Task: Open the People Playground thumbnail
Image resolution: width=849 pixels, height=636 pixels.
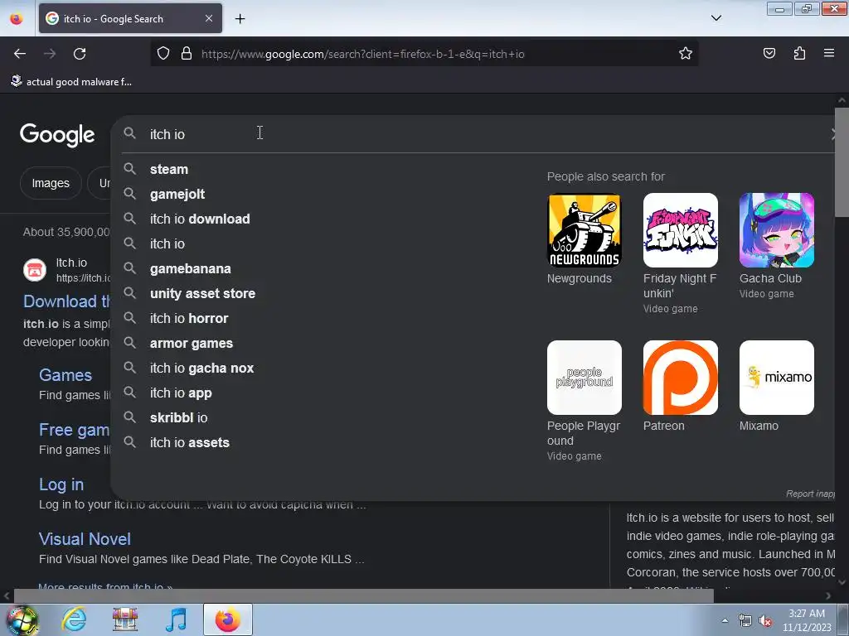Action: pyautogui.click(x=585, y=378)
